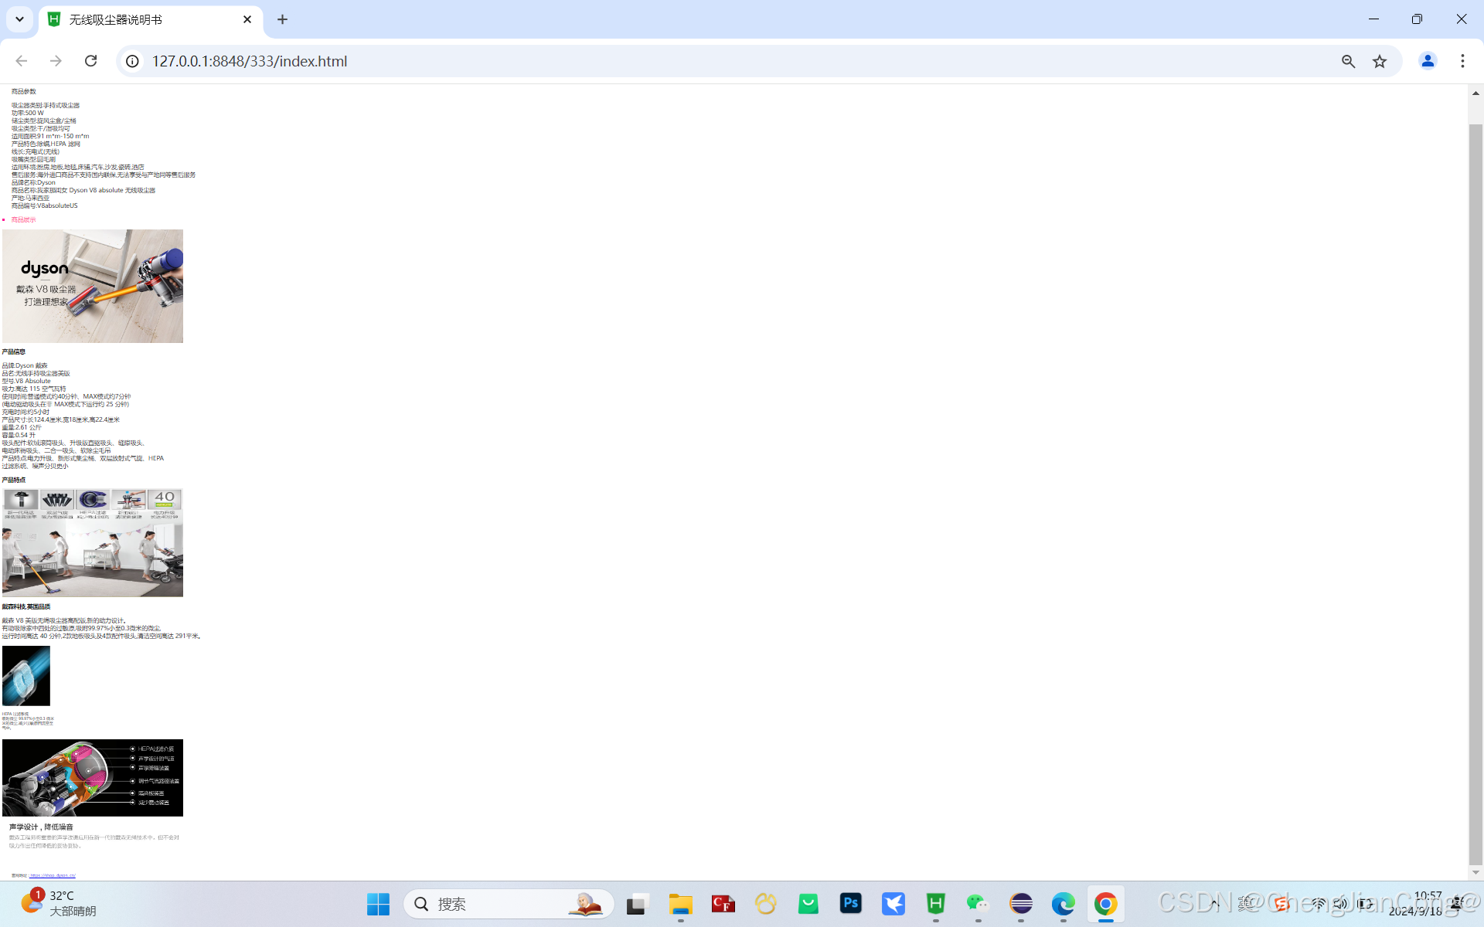Image resolution: width=1484 pixels, height=927 pixels.
Task: Click the 商品展示 pink link
Action: (x=23, y=219)
